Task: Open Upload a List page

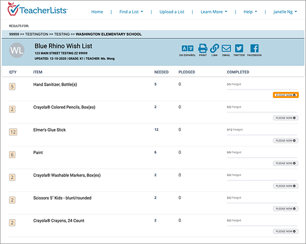Action: coord(172,12)
